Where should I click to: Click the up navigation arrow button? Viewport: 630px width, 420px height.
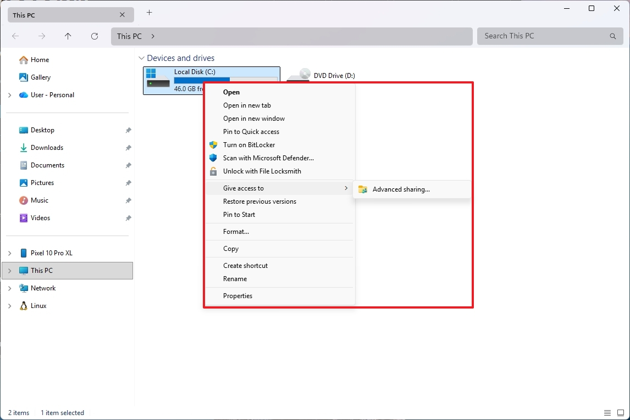[68, 36]
